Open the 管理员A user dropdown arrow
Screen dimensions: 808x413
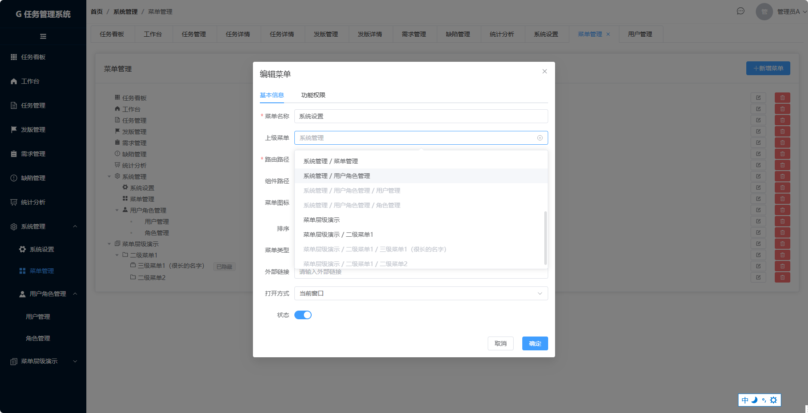point(805,12)
